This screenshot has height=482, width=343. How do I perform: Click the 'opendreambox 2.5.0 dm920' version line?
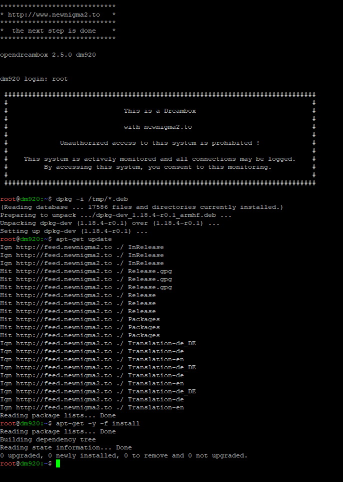[x=47, y=55]
